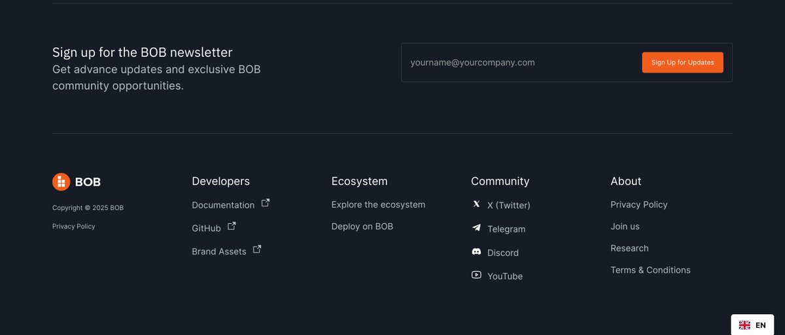Click external link icon beside Brand Assets
Screen dimensions: 785x335
tap(257, 249)
